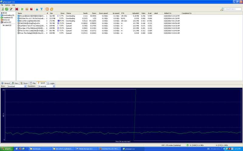
Task: Click the status icon of the Garfield torrent
Action: pos(19,26)
